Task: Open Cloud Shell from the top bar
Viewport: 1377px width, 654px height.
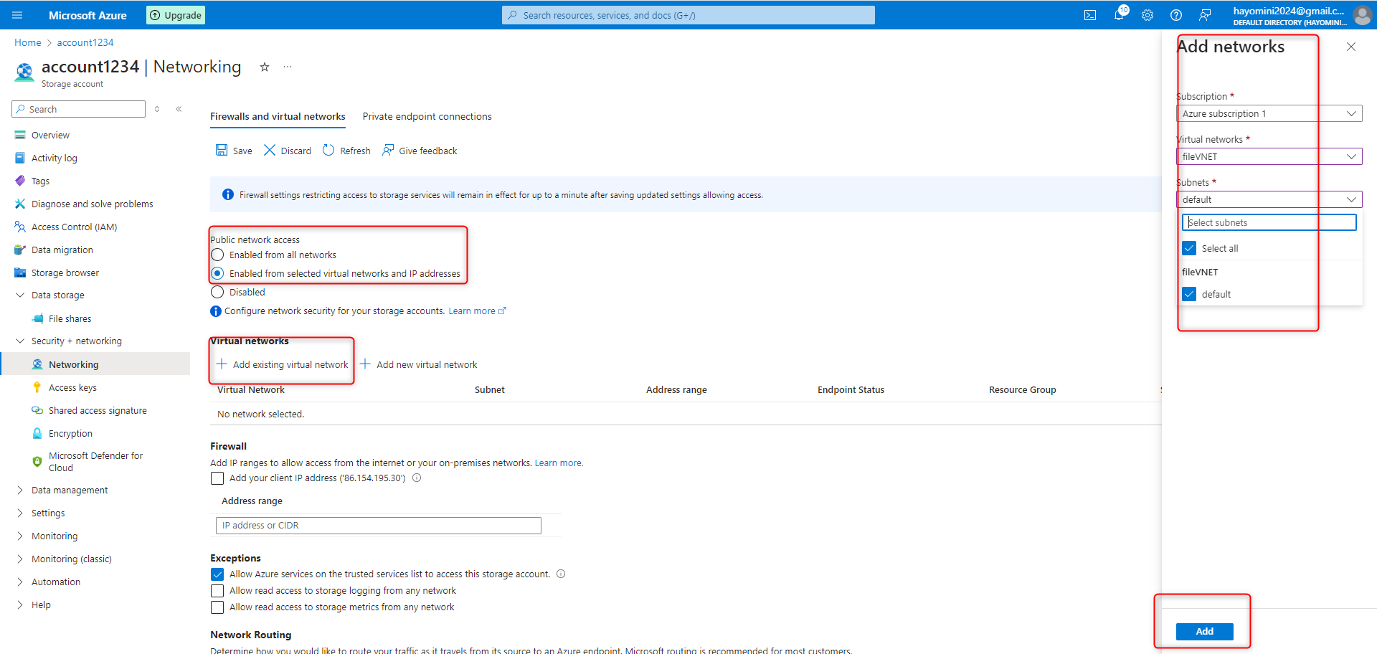Action: click(1090, 15)
